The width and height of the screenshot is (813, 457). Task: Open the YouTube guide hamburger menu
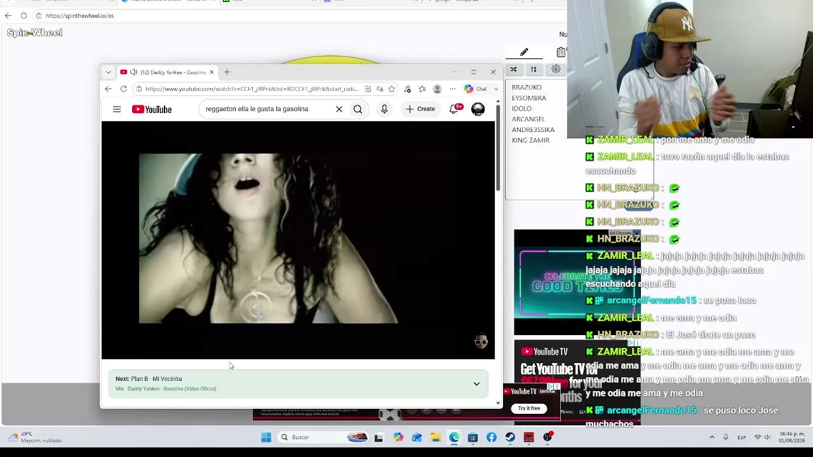point(117,109)
